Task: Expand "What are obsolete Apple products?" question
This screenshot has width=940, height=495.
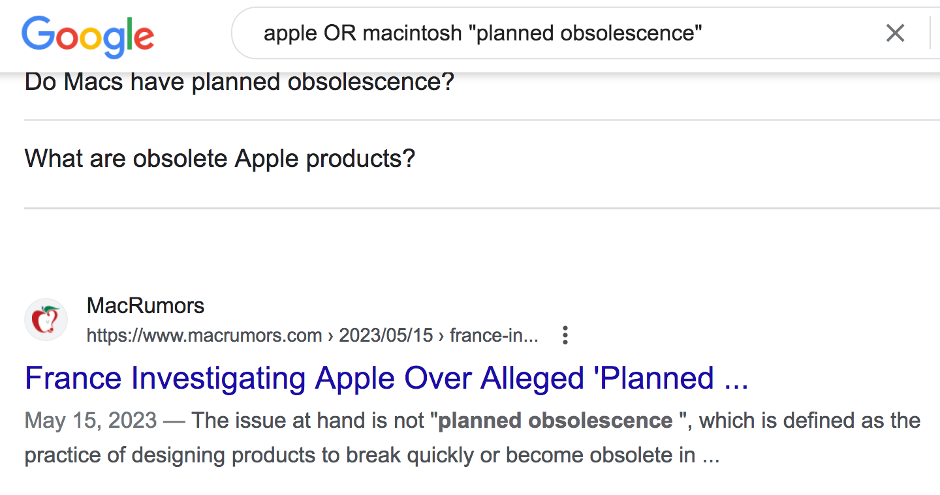Action: pyautogui.click(x=219, y=158)
